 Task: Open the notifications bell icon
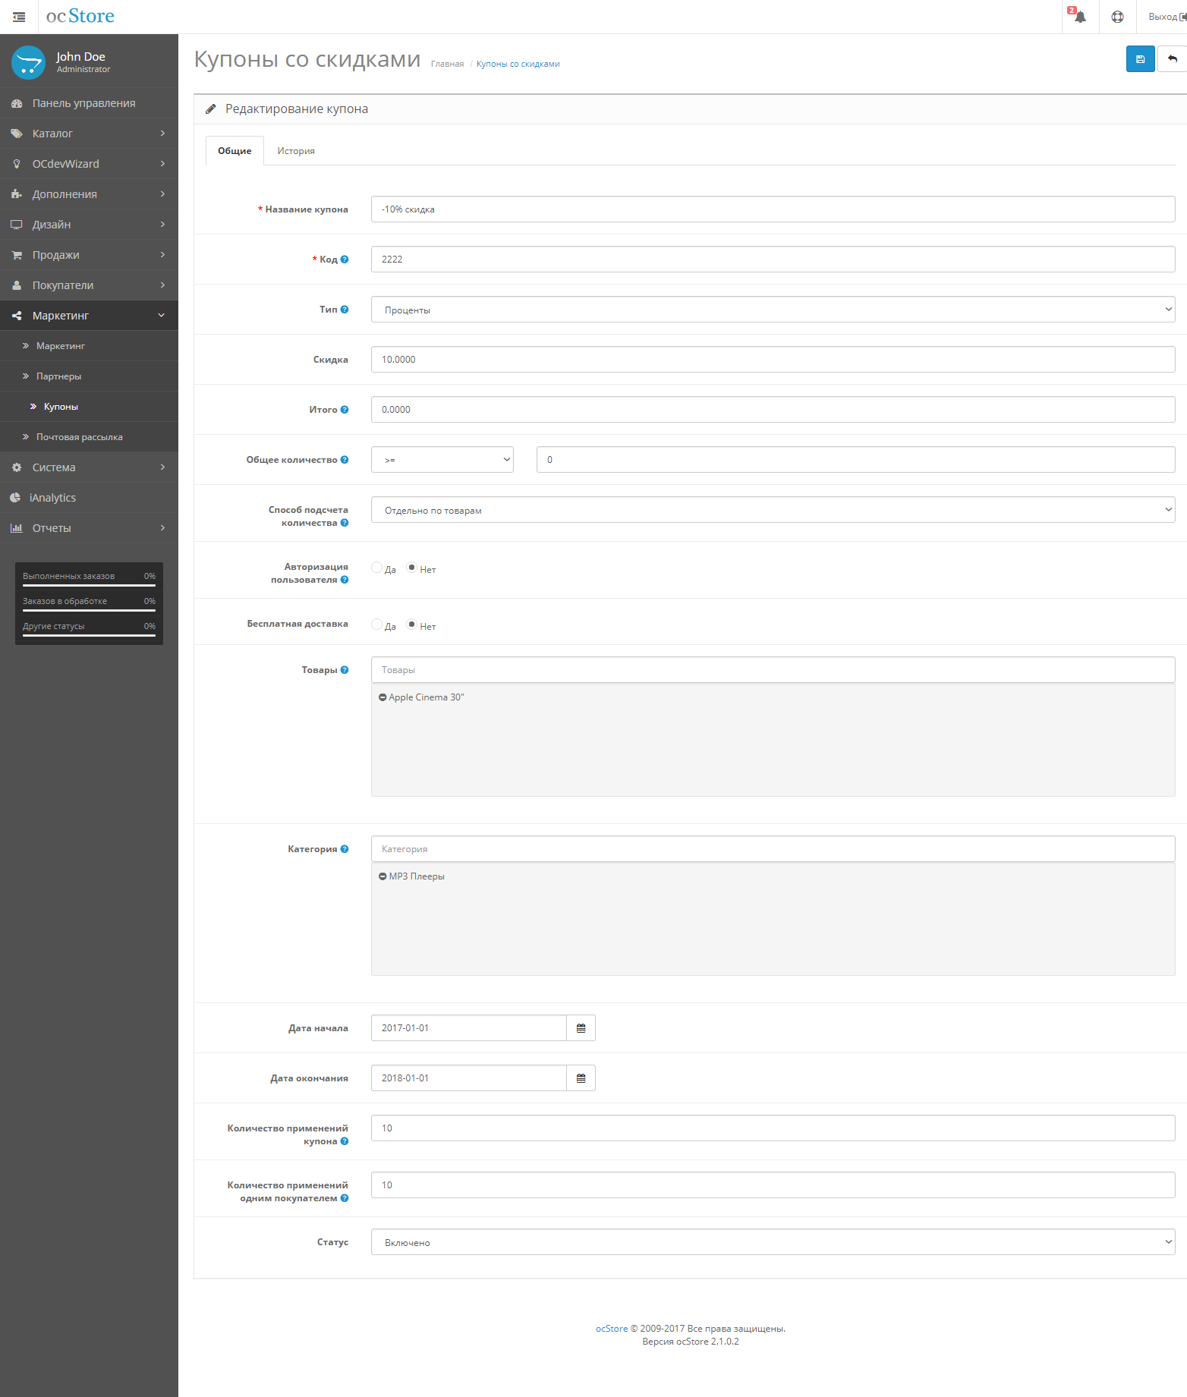1080,17
